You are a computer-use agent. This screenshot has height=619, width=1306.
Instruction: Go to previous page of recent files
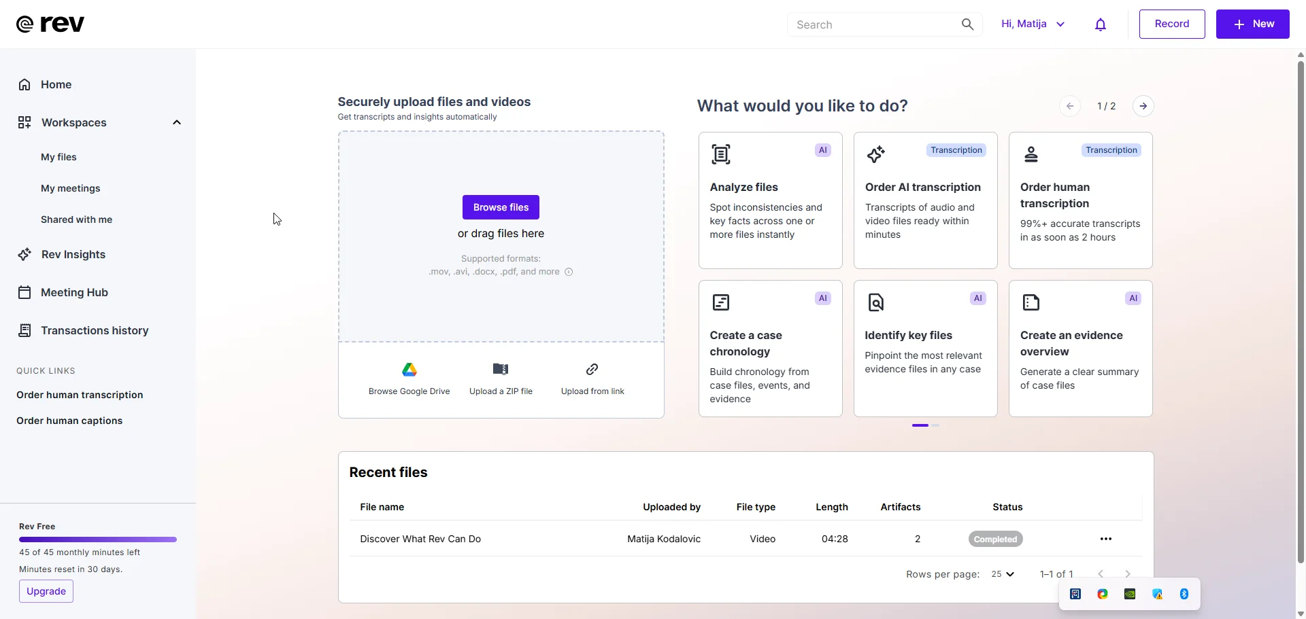tap(1101, 574)
